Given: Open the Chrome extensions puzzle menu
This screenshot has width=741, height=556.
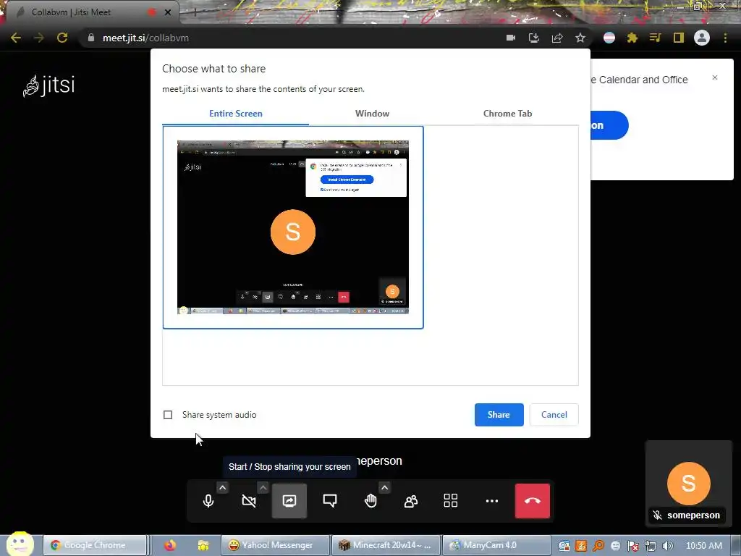Looking at the screenshot, I should (x=632, y=38).
